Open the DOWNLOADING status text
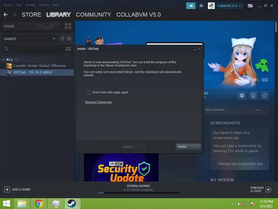 pos(138,186)
